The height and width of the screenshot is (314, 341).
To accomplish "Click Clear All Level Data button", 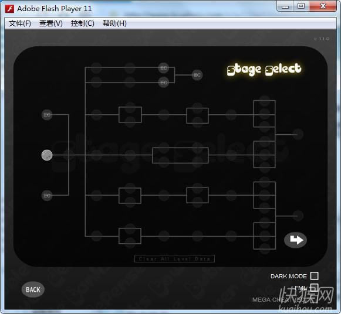I will pos(174,259).
